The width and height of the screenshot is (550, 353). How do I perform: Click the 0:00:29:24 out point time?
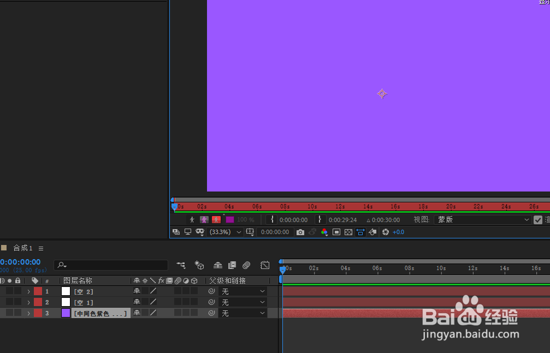(342, 220)
